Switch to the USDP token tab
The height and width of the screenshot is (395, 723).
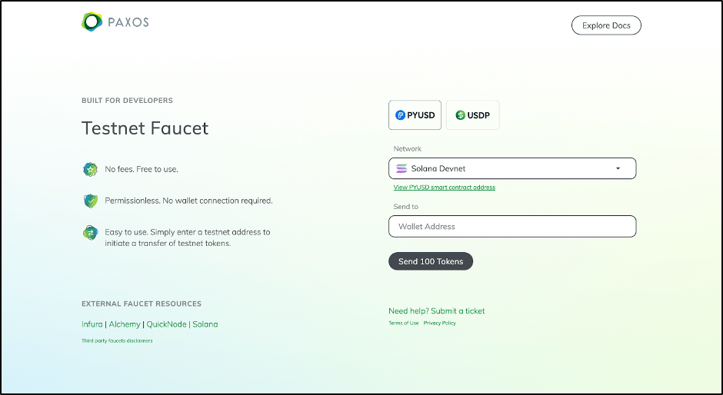coord(472,115)
